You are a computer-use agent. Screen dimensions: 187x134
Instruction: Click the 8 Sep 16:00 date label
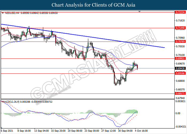(24, 131)
